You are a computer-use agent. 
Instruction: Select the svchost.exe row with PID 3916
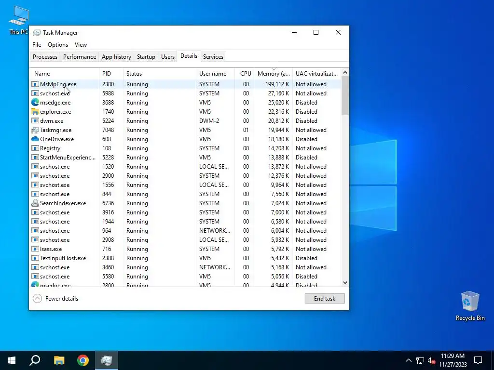(186, 212)
